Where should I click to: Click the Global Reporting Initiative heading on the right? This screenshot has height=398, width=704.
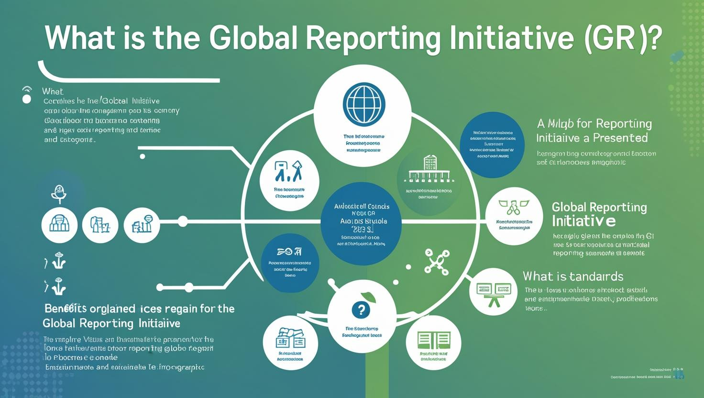[x=599, y=214]
